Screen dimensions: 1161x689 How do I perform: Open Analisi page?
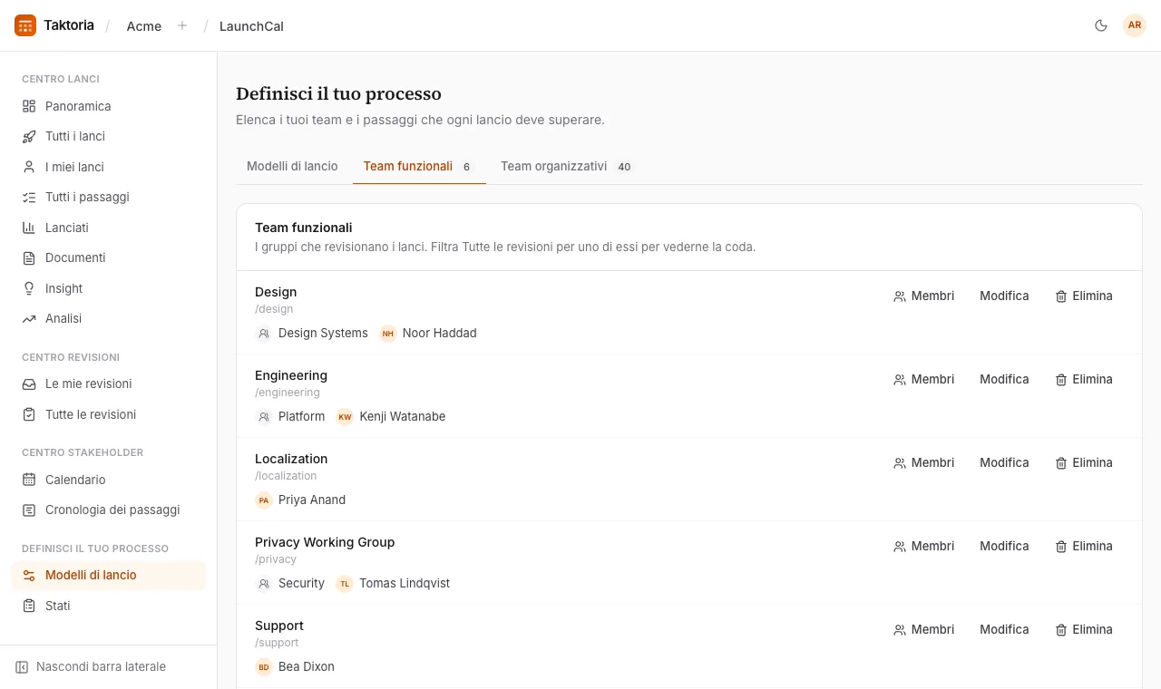click(x=109, y=318)
